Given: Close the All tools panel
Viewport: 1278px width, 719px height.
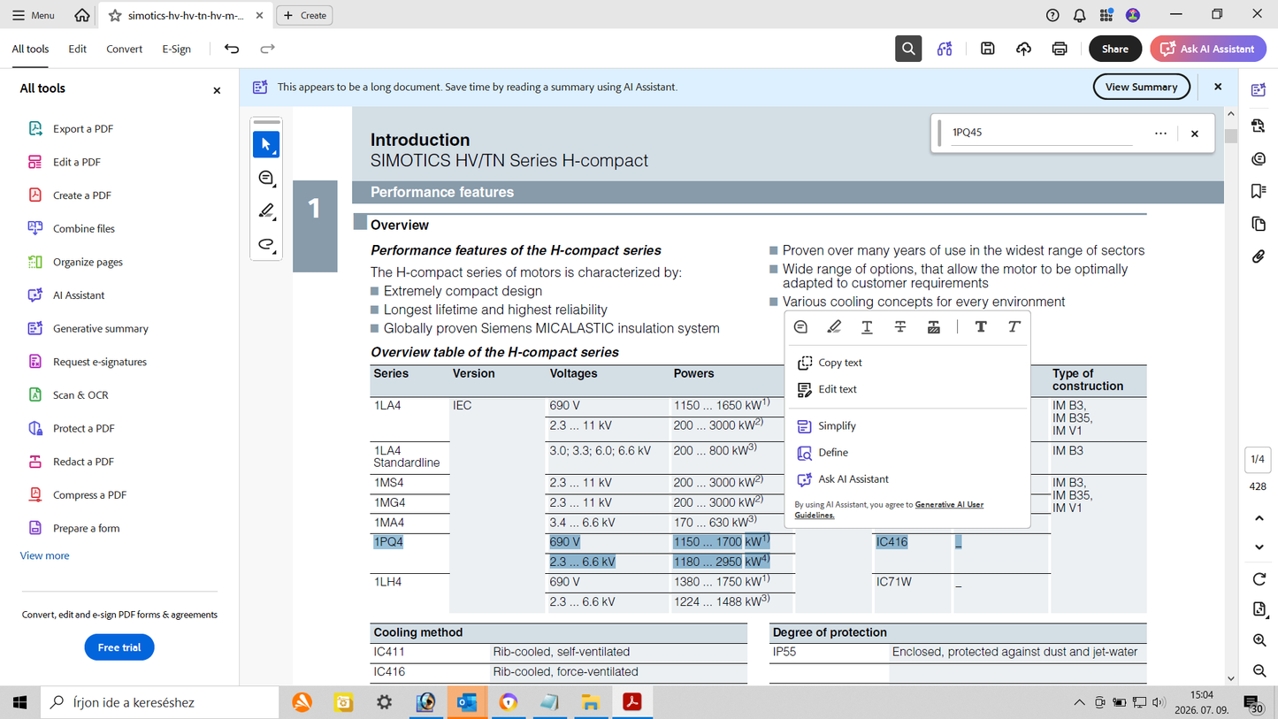Looking at the screenshot, I should pos(217,90).
